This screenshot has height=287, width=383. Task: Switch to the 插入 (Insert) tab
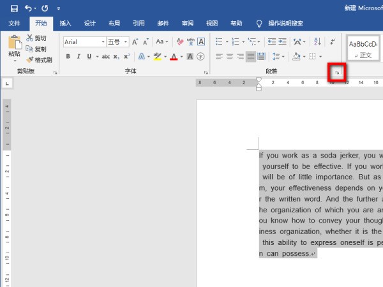[65, 24]
